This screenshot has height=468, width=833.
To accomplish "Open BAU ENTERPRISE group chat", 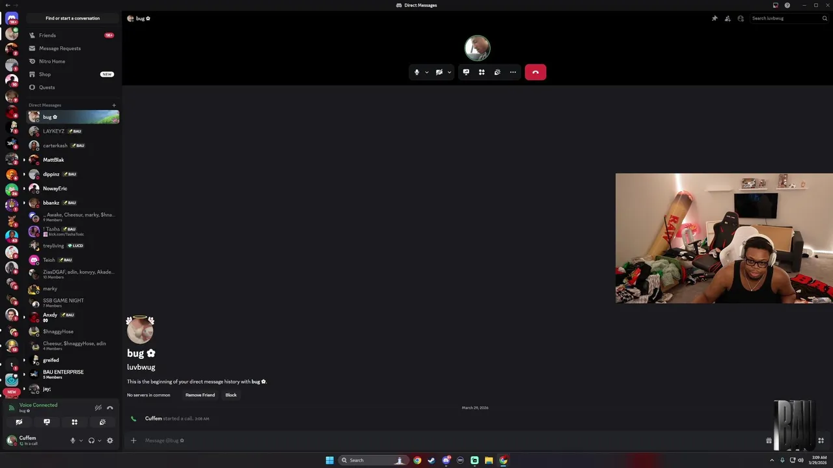I will point(72,374).
